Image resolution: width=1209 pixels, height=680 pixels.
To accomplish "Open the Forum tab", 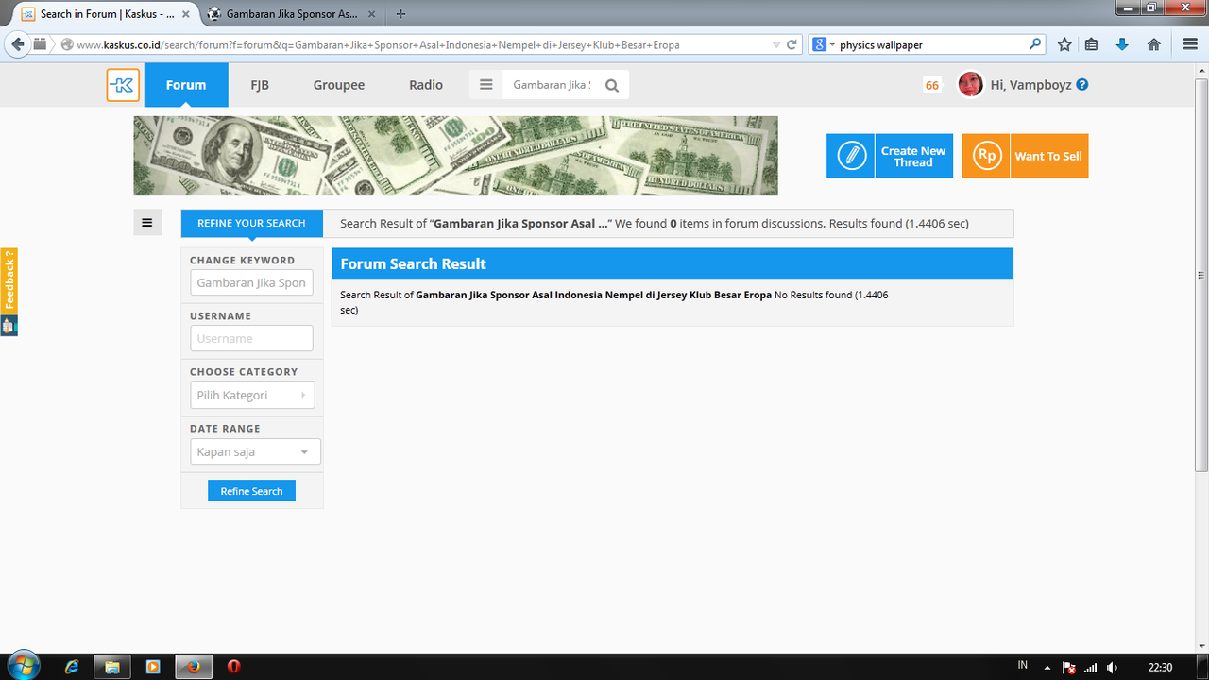I will (186, 85).
